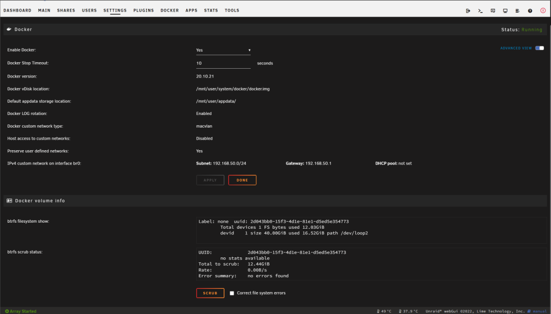
Task: Click the btrfs scrub status output box
Action: point(371,264)
